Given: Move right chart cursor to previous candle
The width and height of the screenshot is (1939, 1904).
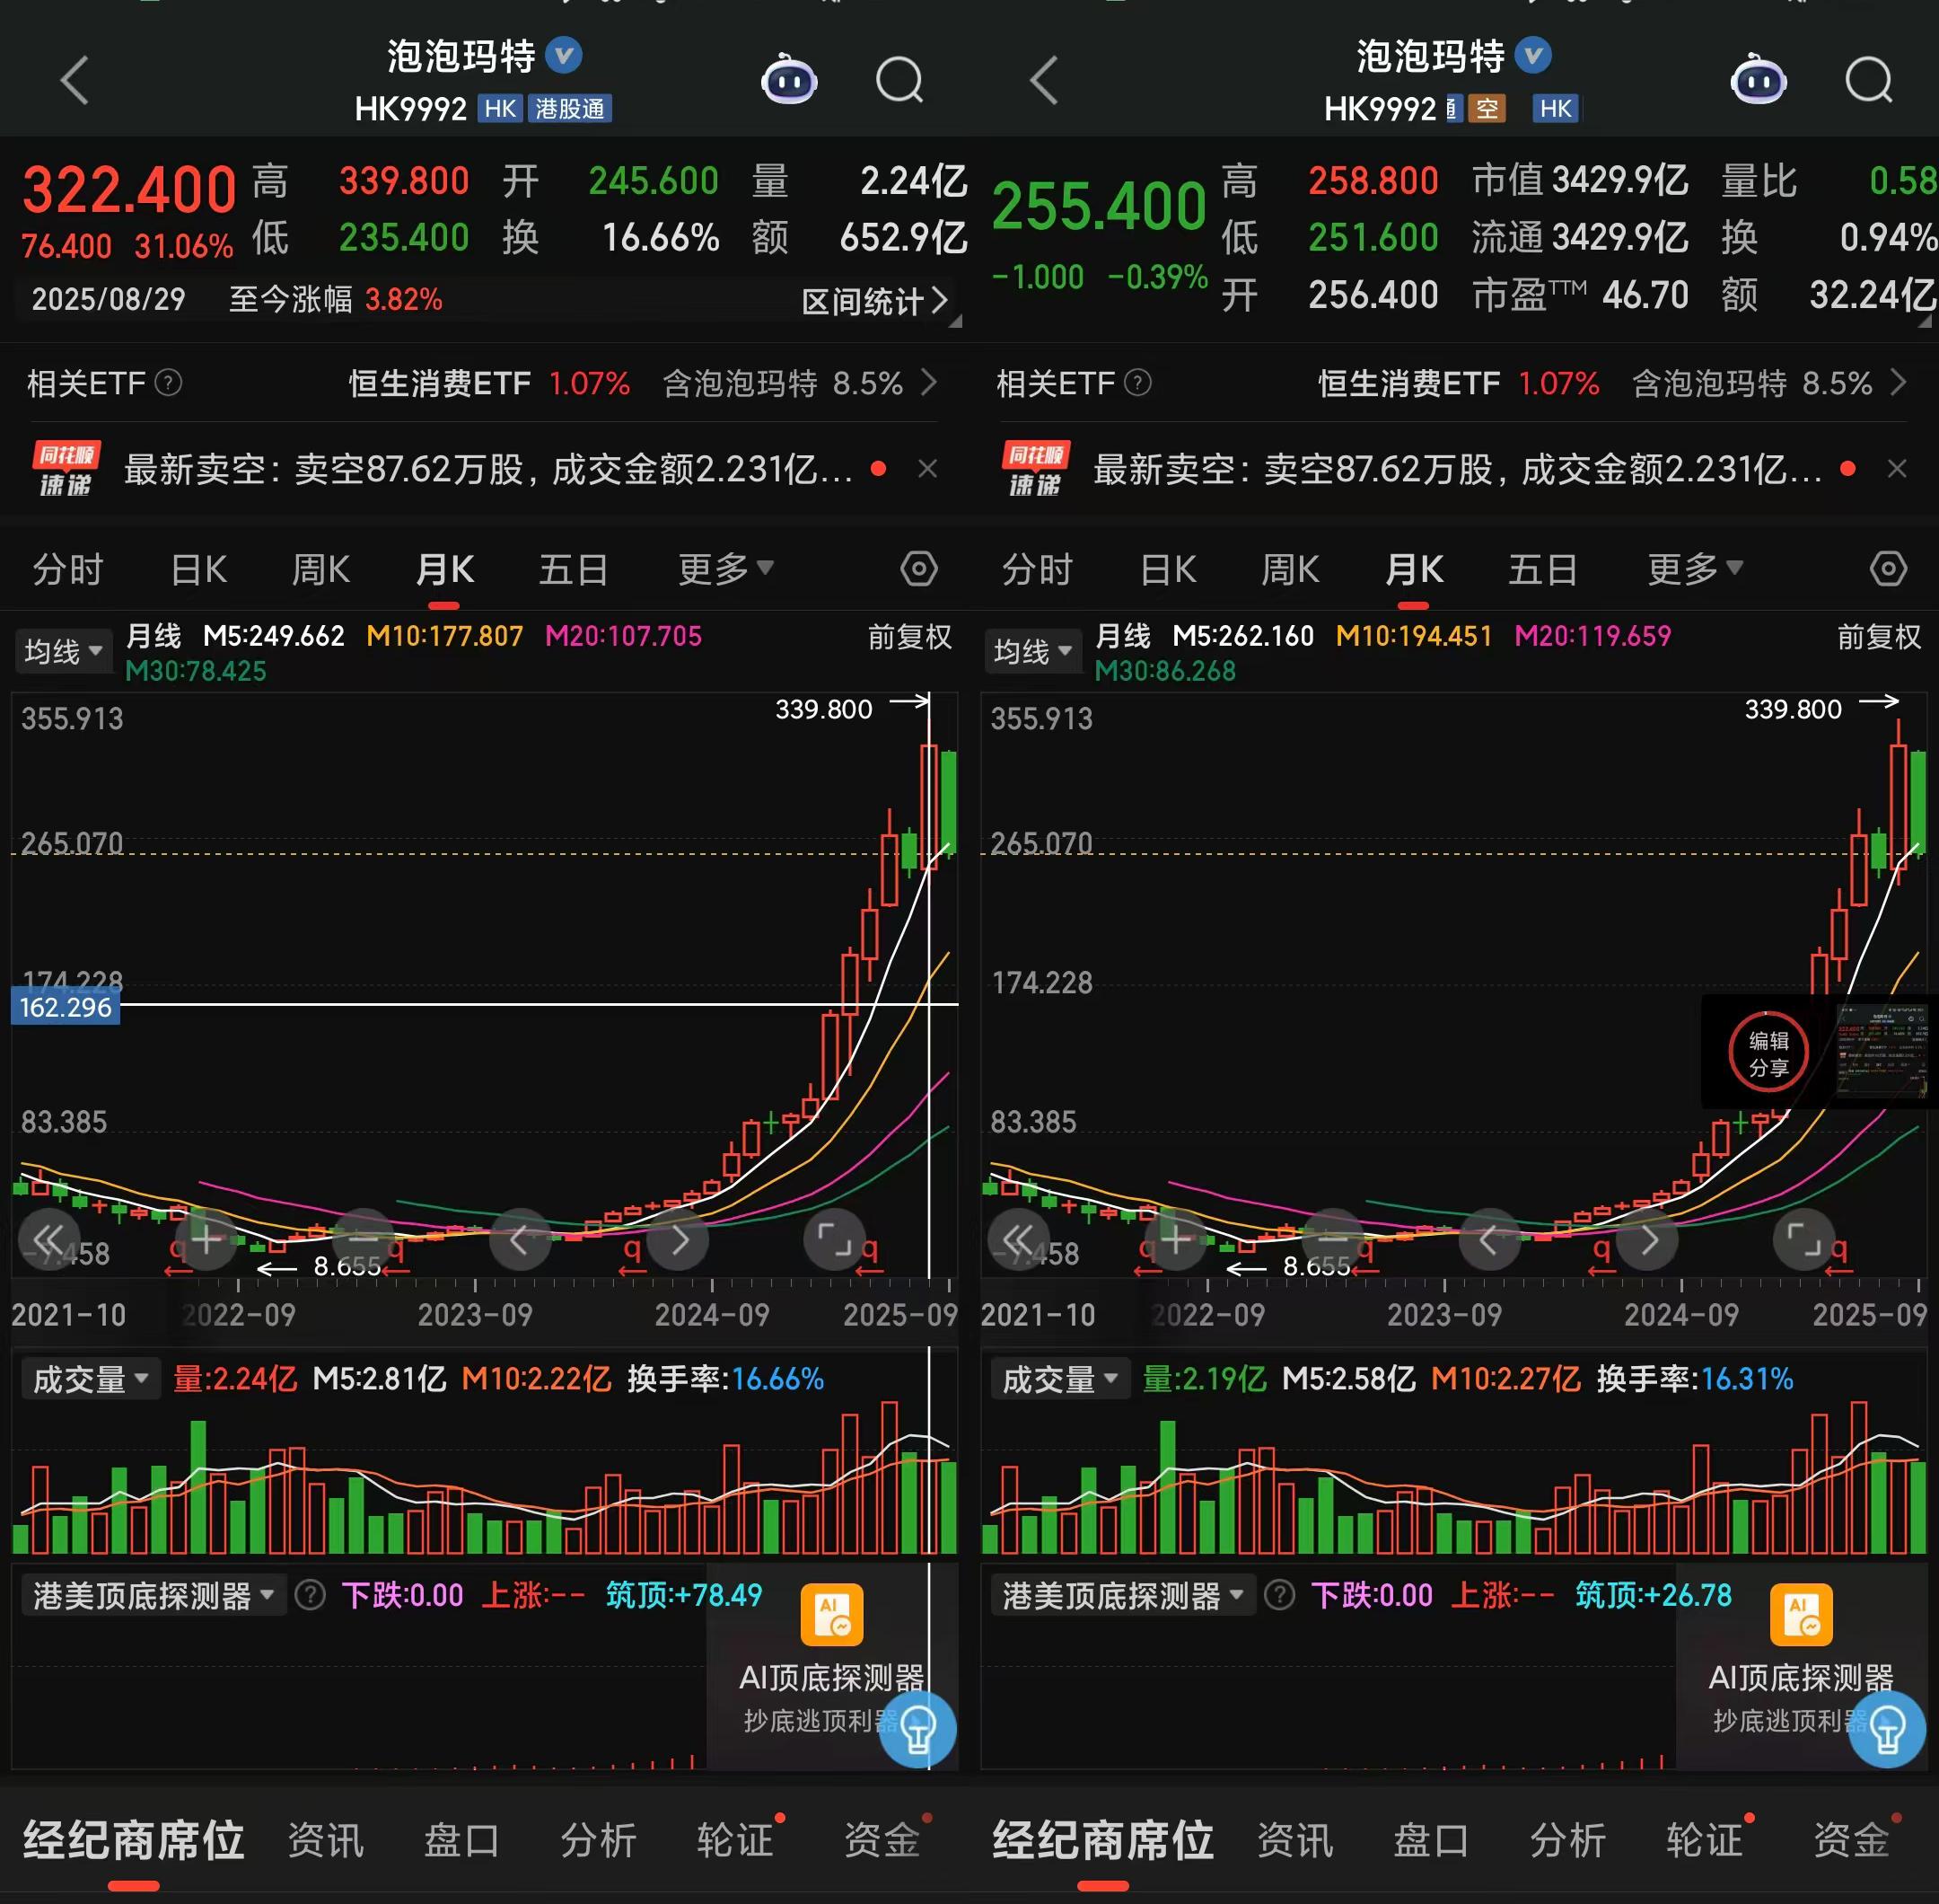Looking at the screenshot, I should tap(1489, 1239).
